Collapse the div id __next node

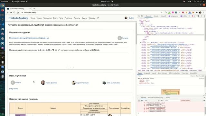click(140, 25)
